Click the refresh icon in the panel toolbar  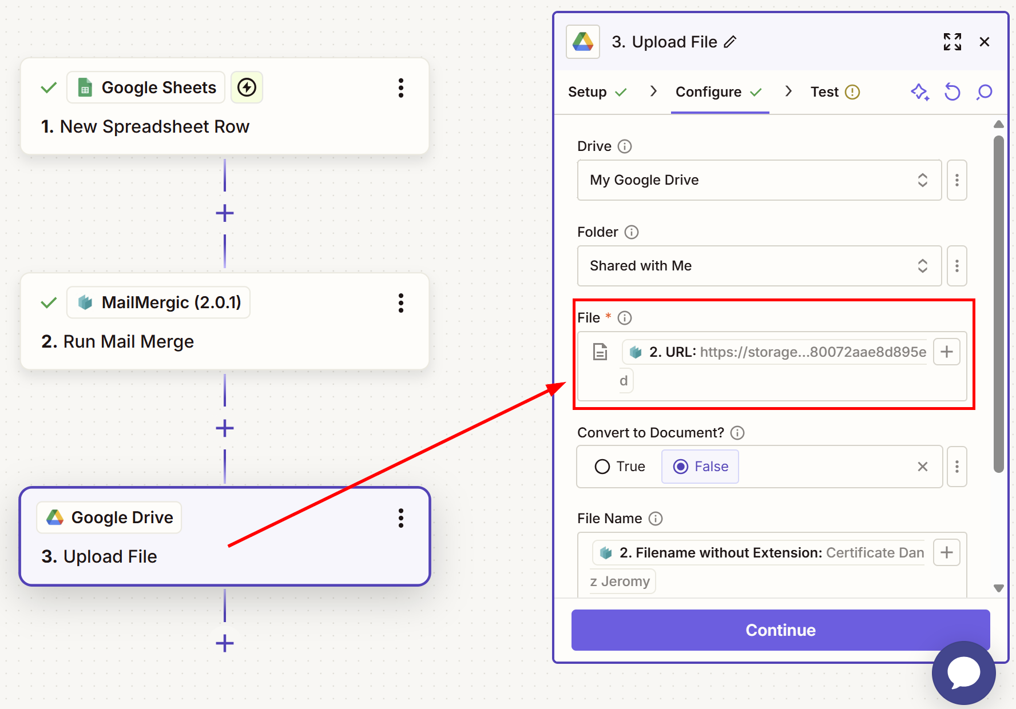coord(951,92)
